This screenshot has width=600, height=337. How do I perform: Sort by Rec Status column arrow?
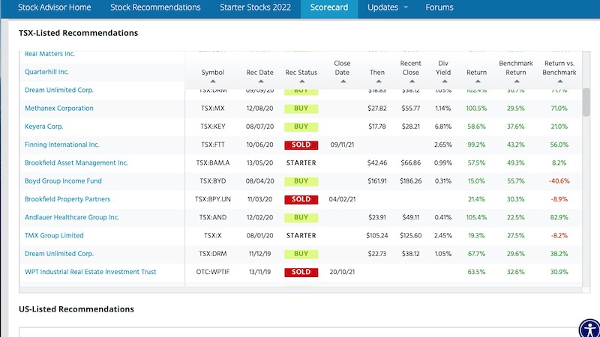(x=301, y=82)
